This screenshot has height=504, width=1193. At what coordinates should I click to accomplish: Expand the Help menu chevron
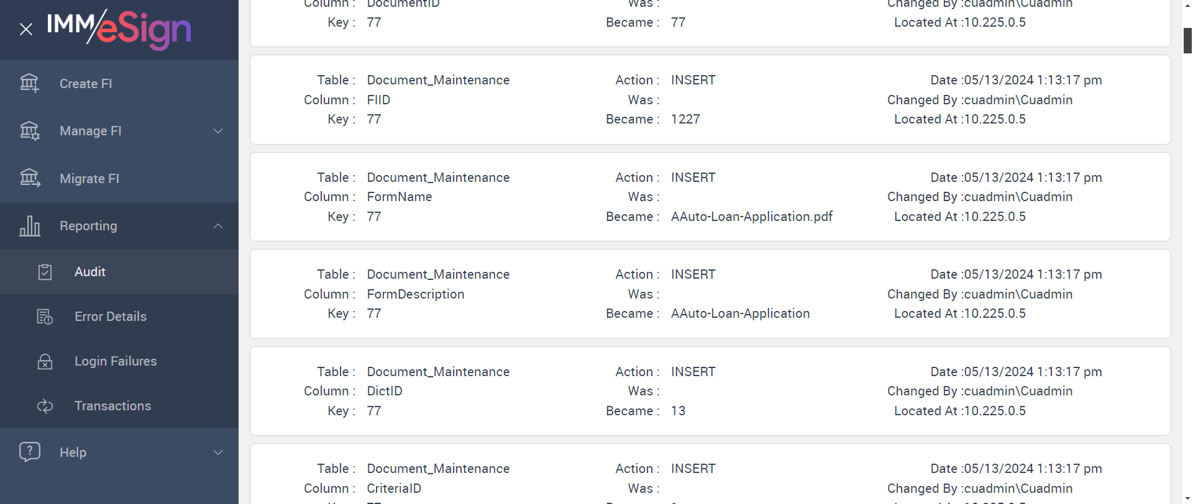click(218, 452)
